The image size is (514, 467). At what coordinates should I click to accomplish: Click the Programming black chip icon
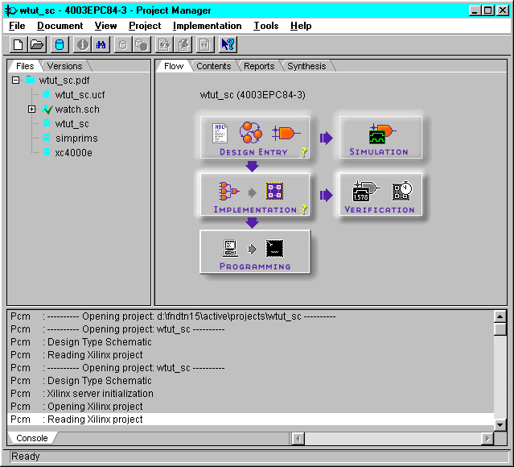[x=275, y=248]
